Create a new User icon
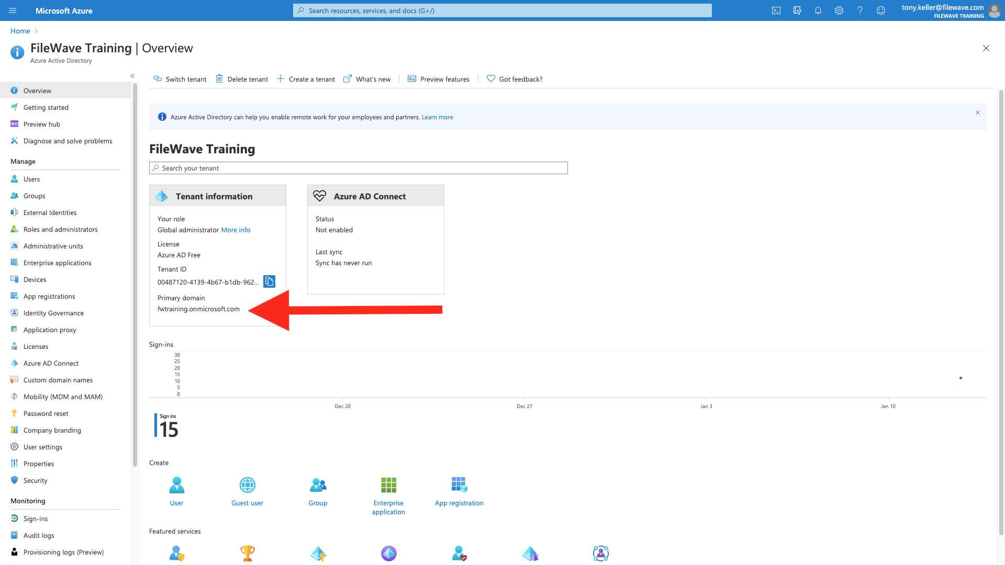 point(176,485)
